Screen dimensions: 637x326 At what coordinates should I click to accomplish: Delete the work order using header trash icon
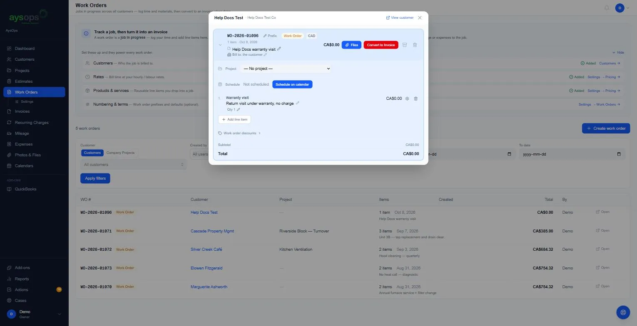[x=415, y=45]
